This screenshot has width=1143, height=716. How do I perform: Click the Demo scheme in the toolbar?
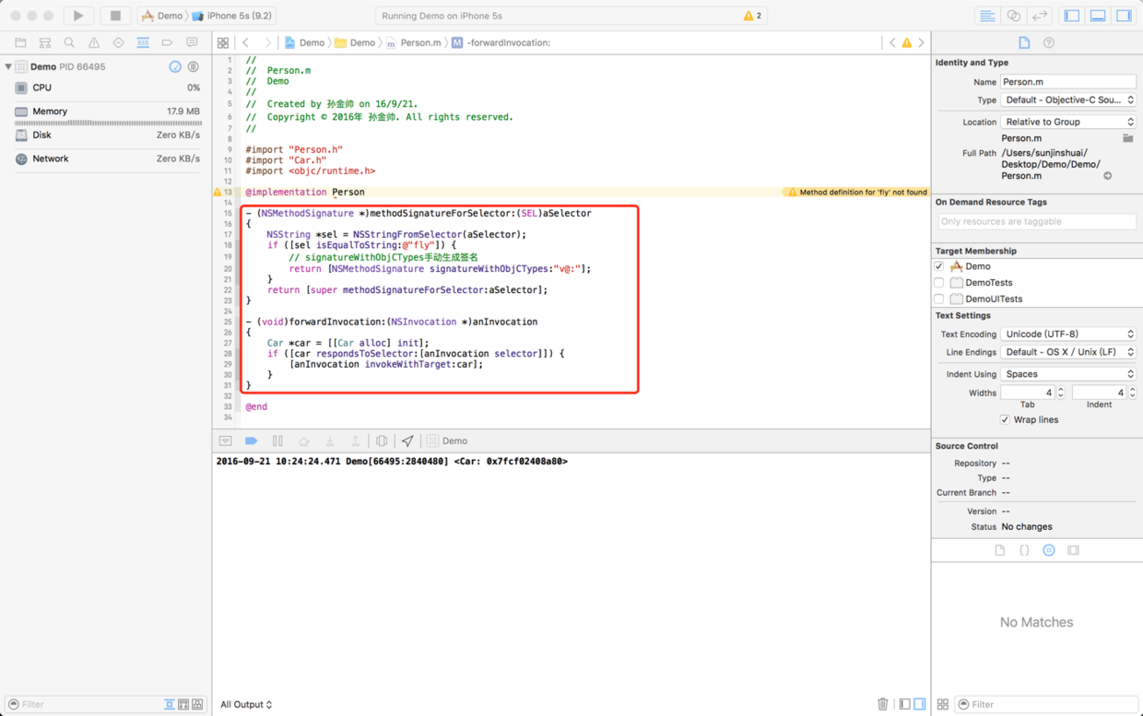(162, 16)
